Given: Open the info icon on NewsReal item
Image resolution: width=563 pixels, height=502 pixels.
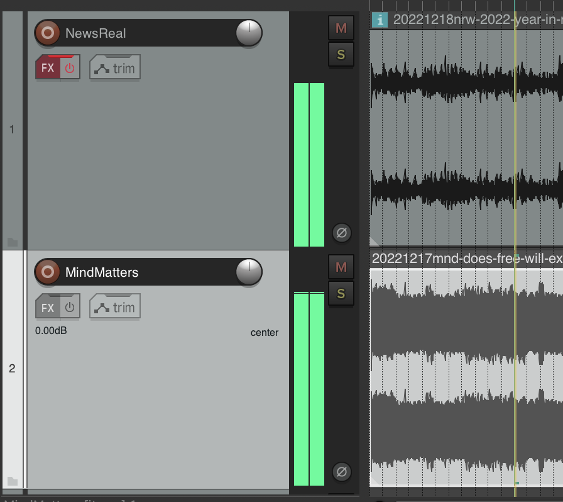Looking at the screenshot, I should point(380,20).
